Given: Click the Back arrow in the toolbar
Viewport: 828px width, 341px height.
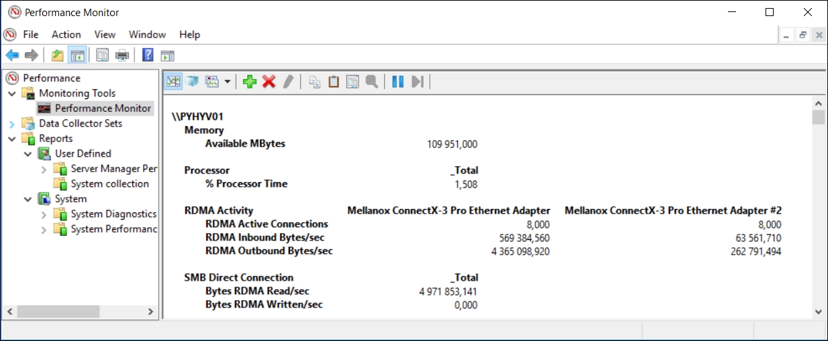Looking at the screenshot, I should click(x=12, y=56).
